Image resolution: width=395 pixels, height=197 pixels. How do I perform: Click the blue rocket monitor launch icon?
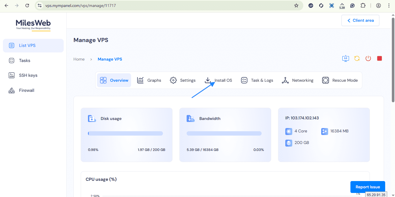(x=346, y=59)
